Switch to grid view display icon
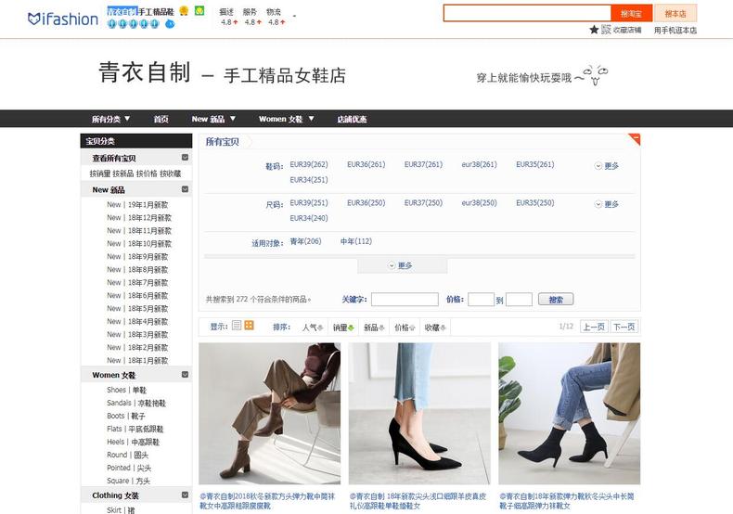 point(249,326)
